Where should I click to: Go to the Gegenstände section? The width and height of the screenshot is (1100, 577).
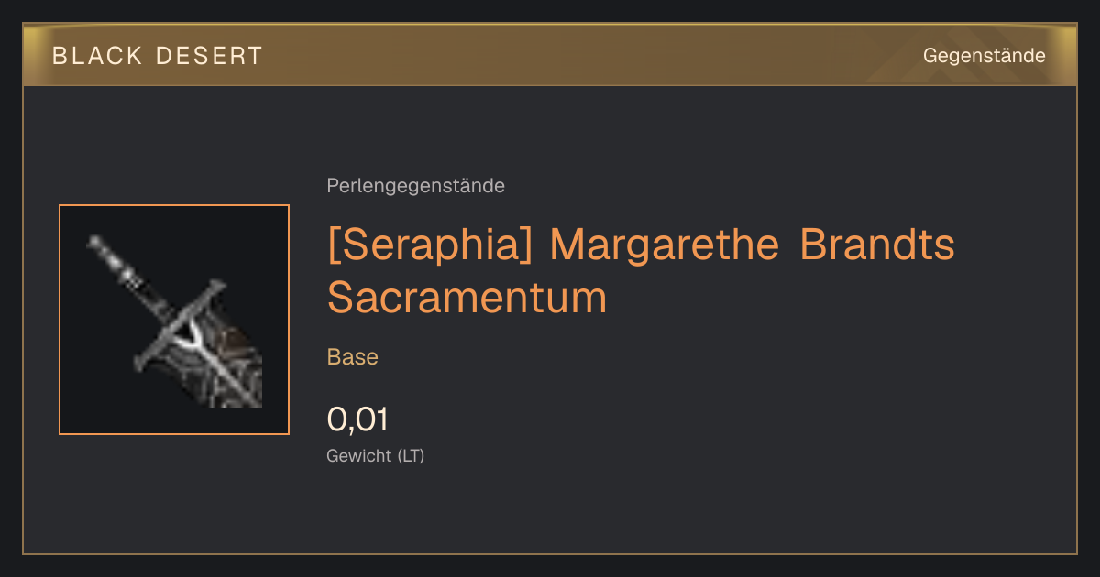pyautogui.click(x=984, y=56)
